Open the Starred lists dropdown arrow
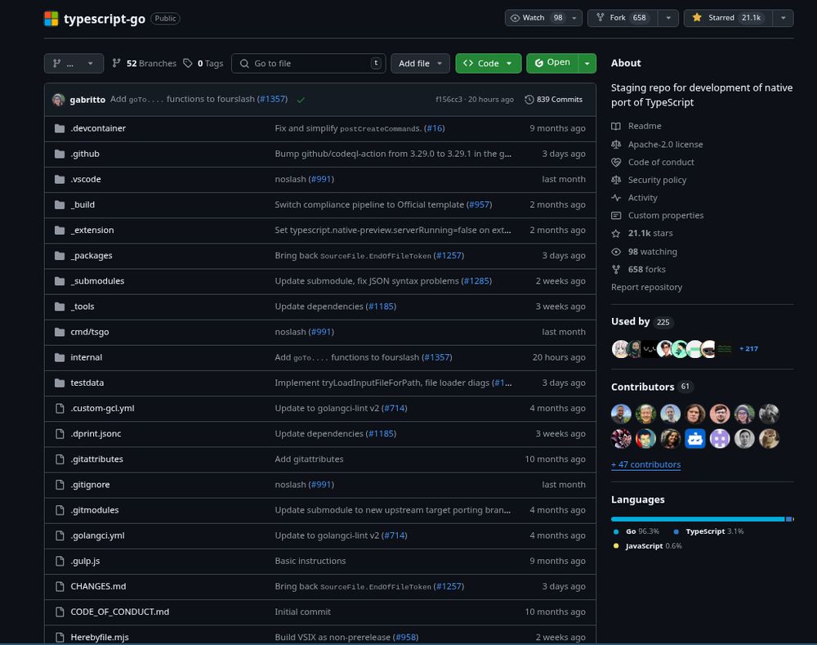817x645 pixels. (x=784, y=18)
